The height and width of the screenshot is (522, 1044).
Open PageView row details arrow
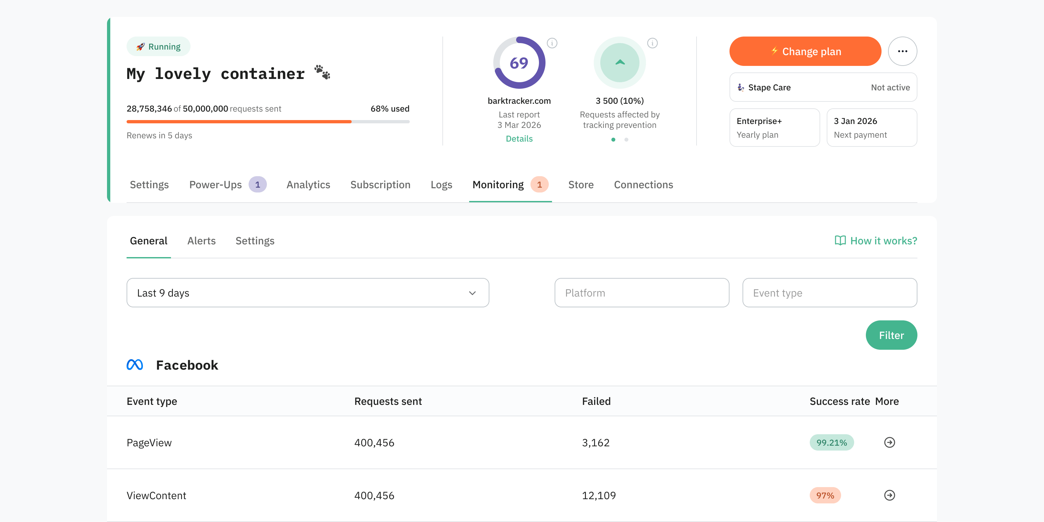889,442
